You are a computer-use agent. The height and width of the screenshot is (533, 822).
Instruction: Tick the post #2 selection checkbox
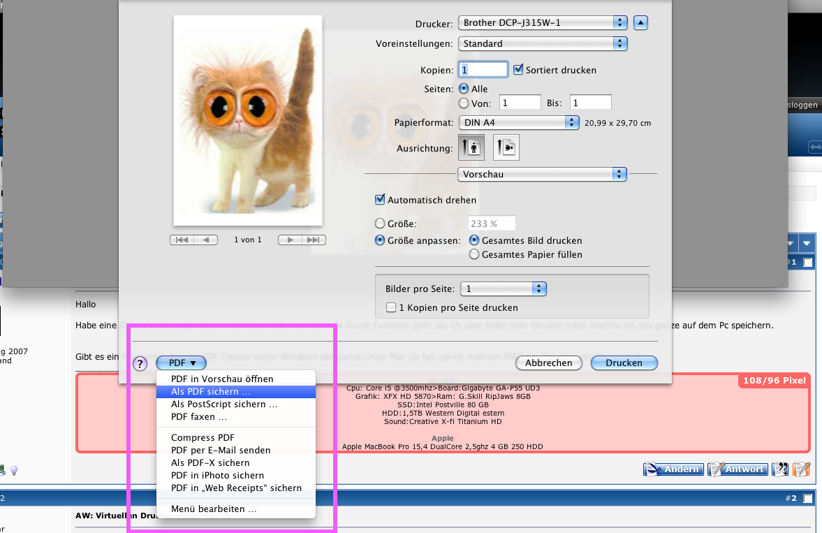click(x=808, y=498)
